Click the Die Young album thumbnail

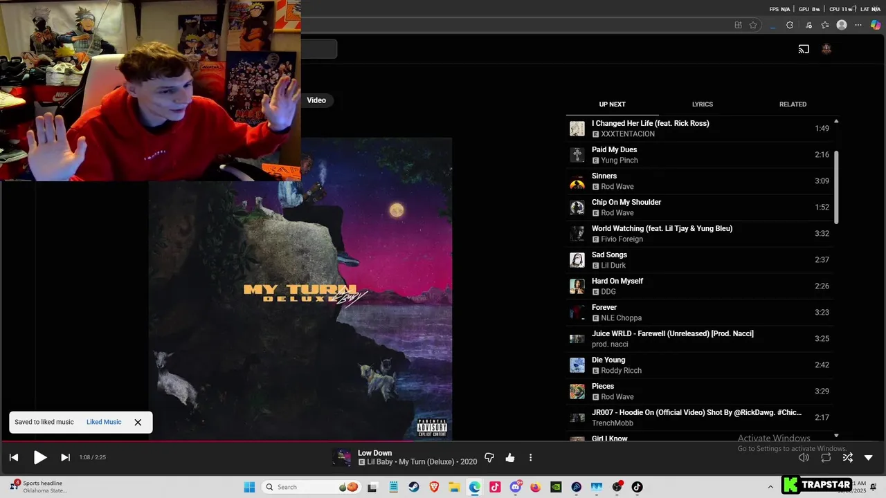[577, 365]
